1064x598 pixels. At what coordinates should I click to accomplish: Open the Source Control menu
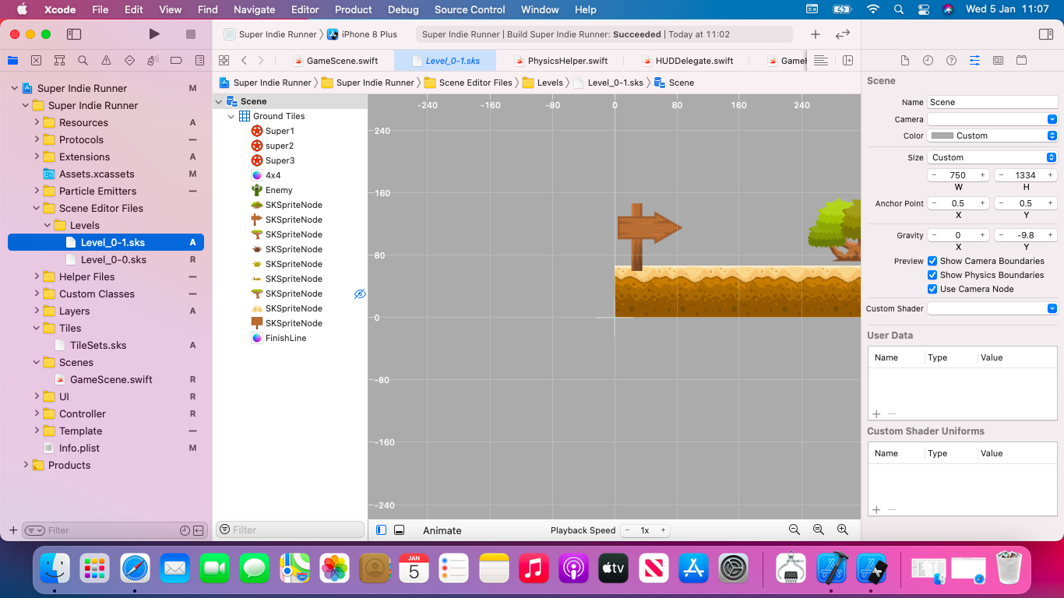[469, 9]
